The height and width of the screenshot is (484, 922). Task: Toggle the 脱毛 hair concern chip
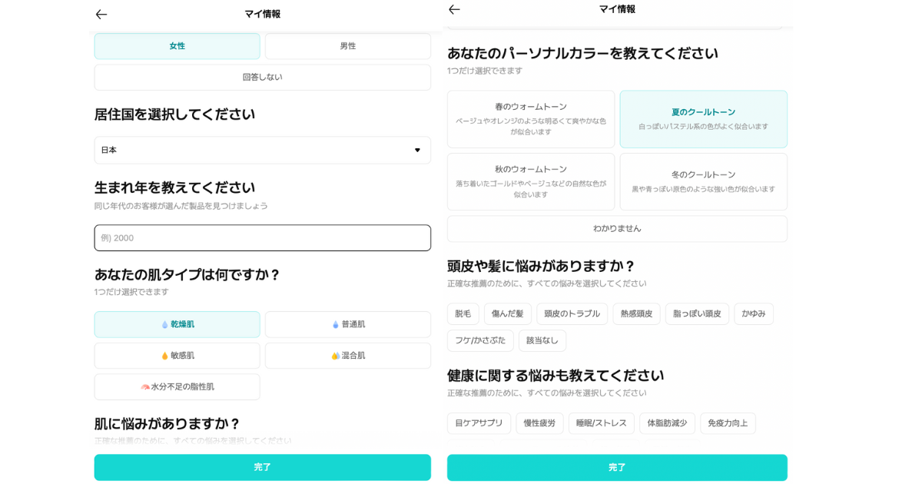(x=463, y=314)
